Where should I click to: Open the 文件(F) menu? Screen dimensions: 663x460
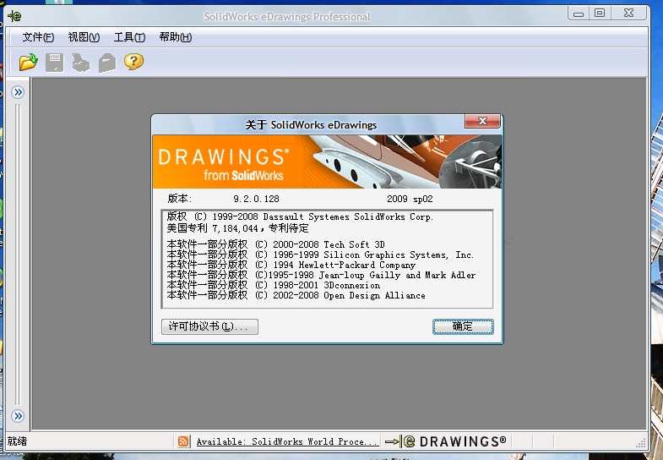point(38,37)
